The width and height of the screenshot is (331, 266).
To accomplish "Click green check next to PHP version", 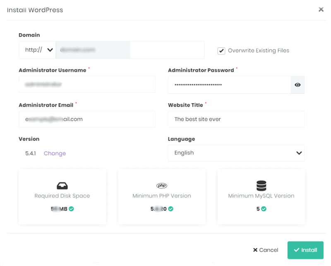I will point(171,209).
